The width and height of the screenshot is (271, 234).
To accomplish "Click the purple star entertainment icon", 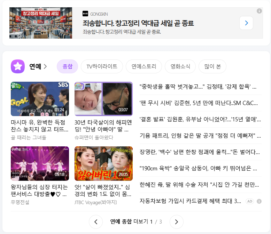I will point(18,66).
